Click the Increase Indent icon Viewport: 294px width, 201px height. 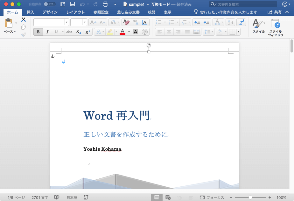pyautogui.click(x=206, y=22)
